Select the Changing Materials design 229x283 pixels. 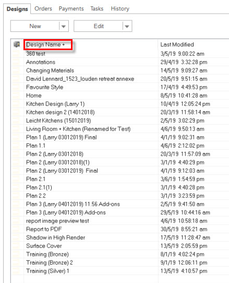click(x=50, y=70)
